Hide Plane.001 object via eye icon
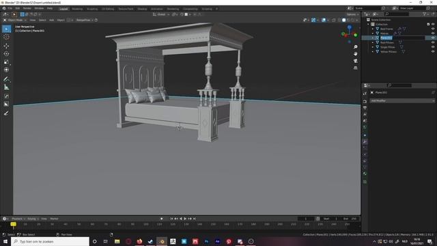This screenshot has width=437, height=246. pyautogui.click(x=433, y=38)
